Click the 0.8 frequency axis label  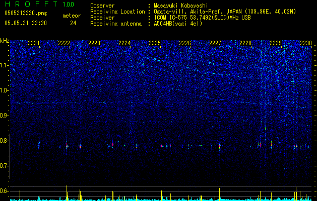(x=5, y=141)
